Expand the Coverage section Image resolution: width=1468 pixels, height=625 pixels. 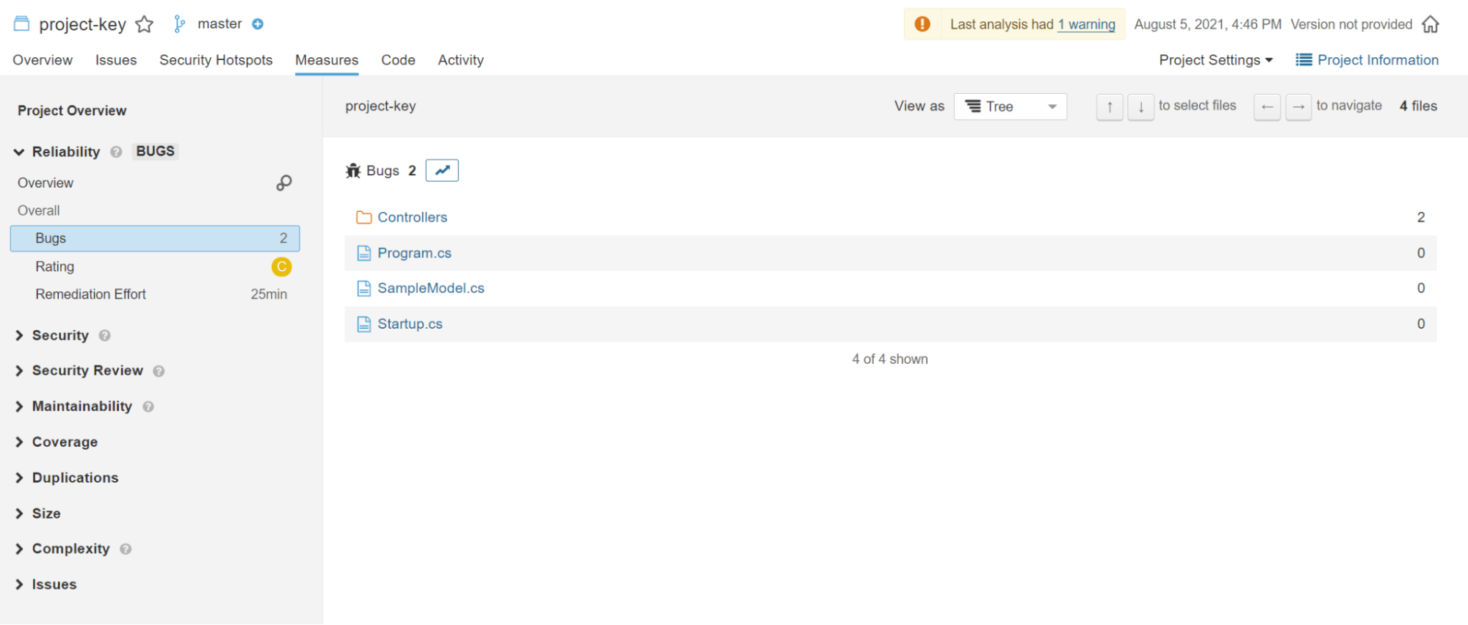coord(19,442)
